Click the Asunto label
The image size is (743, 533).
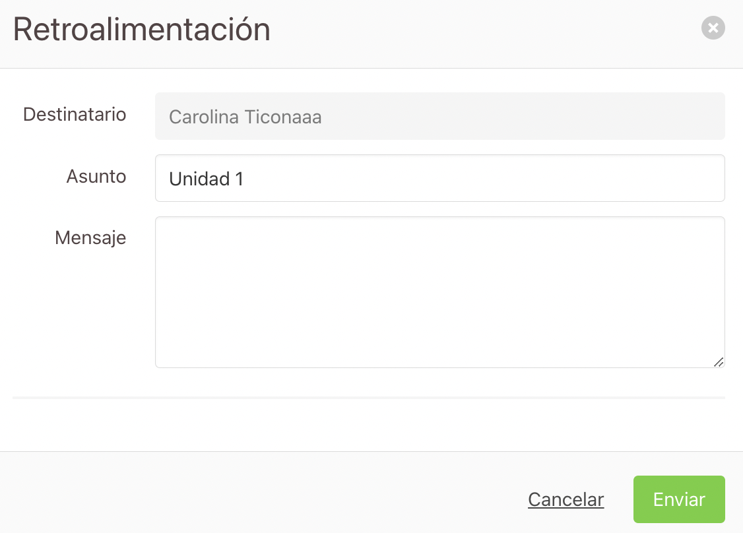pos(96,176)
